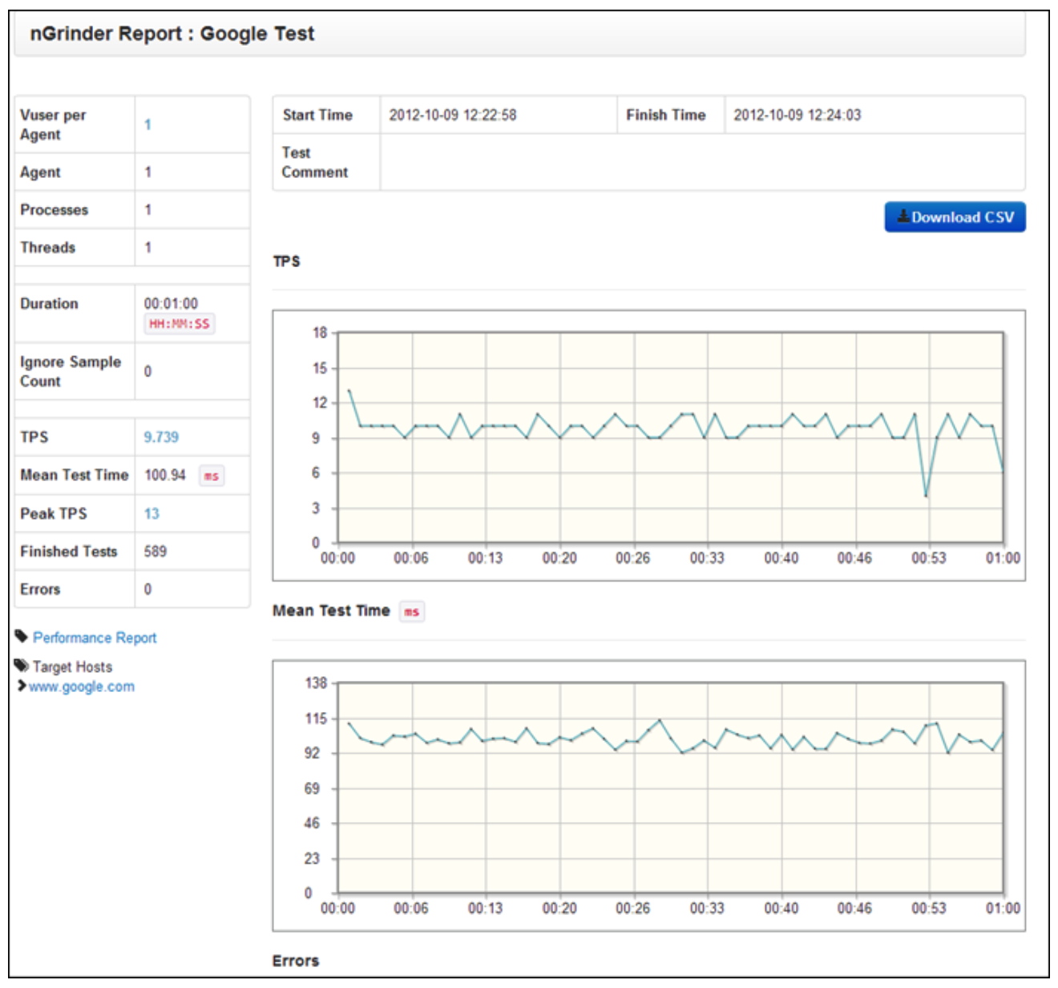Screen dimensions: 1058x988
Task: Click the Finished Tests value 589
Action: point(155,551)
